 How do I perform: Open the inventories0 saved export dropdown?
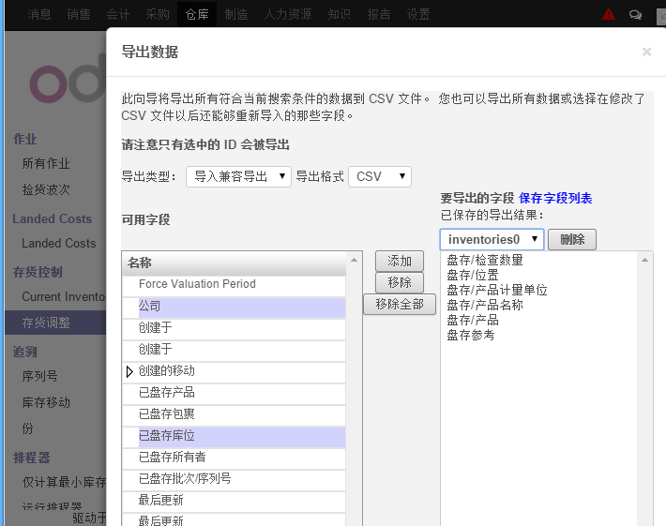491,239
